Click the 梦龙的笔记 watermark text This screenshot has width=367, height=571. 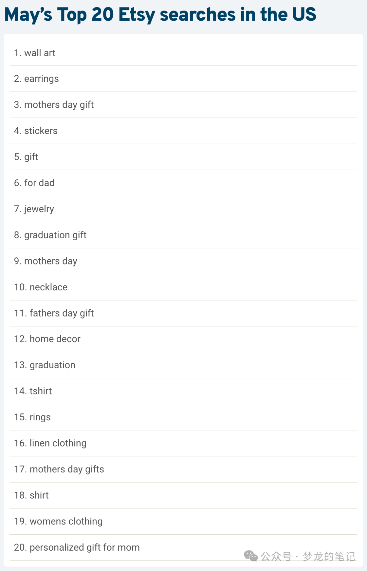329,556
